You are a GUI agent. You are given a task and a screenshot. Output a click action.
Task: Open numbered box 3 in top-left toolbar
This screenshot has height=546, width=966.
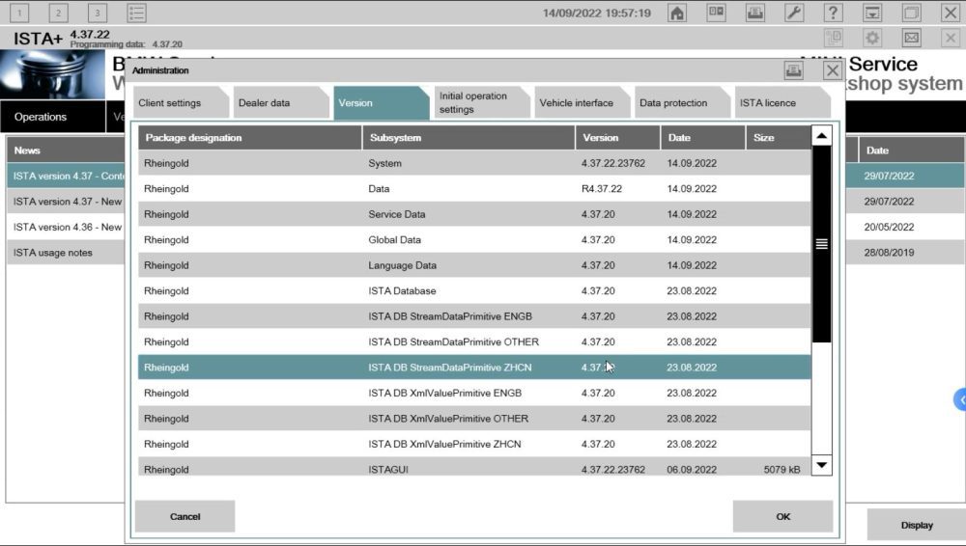click(98, 13)
